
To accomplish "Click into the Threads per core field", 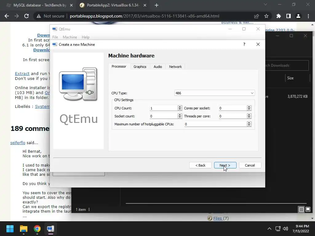I will pos(233,116).
